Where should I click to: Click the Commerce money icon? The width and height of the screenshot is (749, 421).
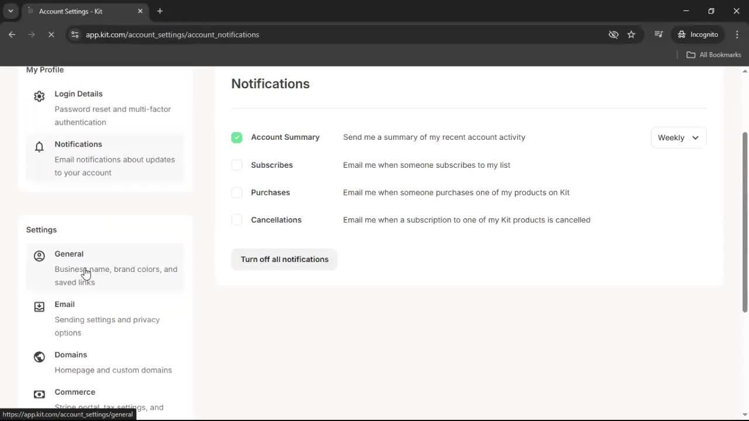point(39,394)
